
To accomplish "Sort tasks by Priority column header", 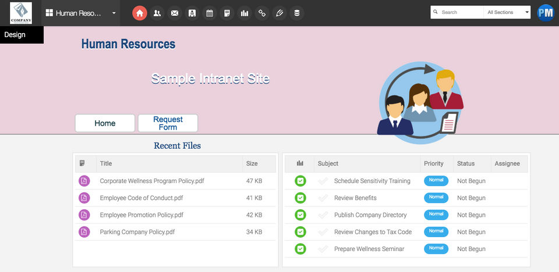I will point(433,163).
